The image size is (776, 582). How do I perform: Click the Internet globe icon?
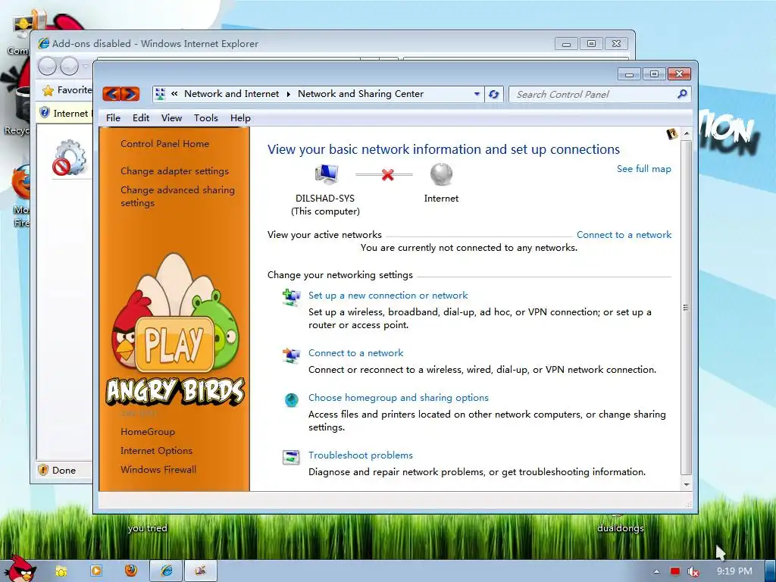(x=441, y=174)
